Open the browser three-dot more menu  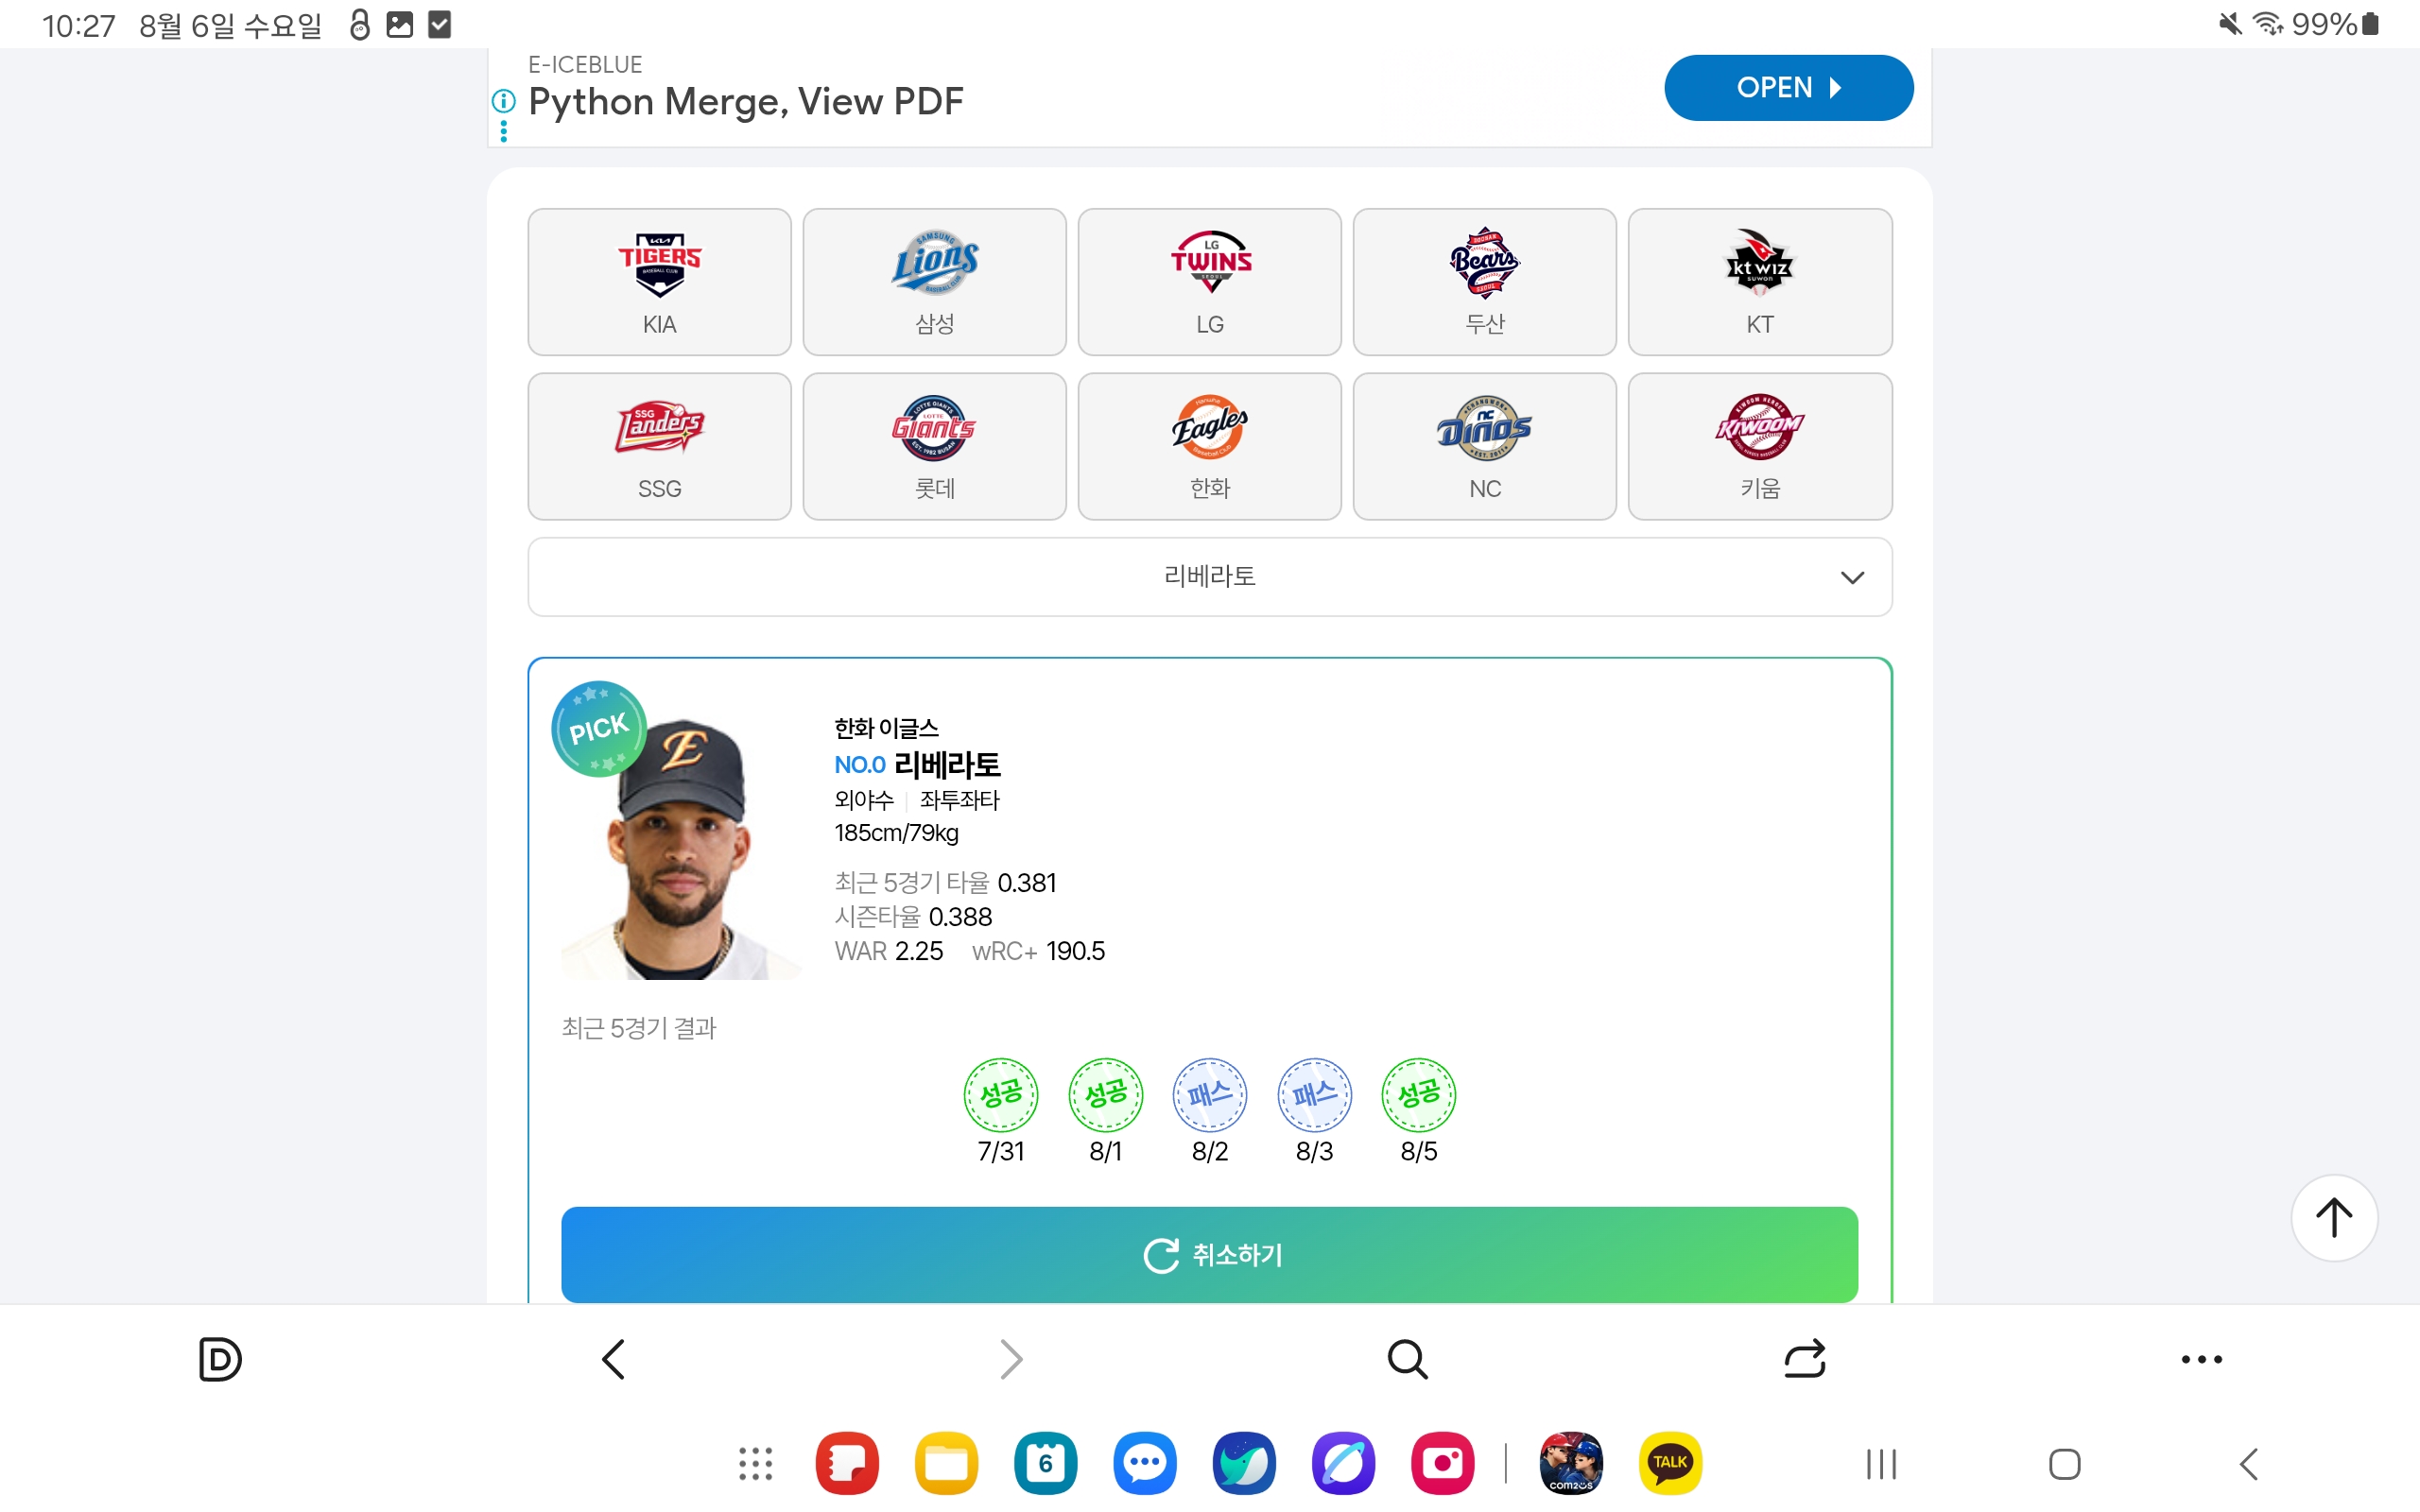pyautogui.click(x=2201, y=1359)
